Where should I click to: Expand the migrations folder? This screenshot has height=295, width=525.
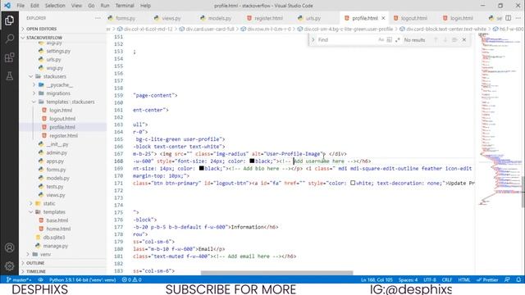tap(58, 93)
